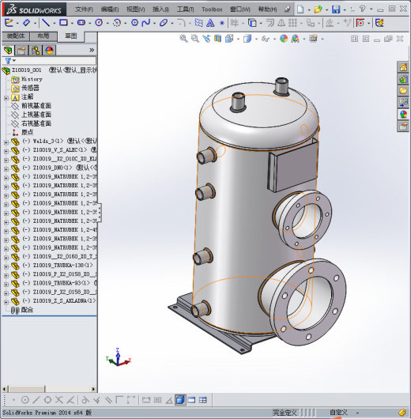Open the 编辑(E) menu

(110, 9)
